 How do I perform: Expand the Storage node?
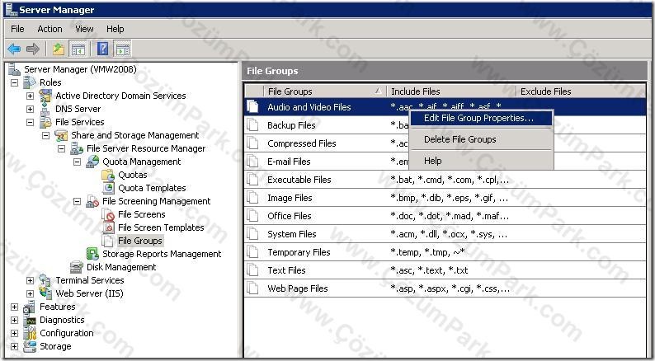click(14, 346)
